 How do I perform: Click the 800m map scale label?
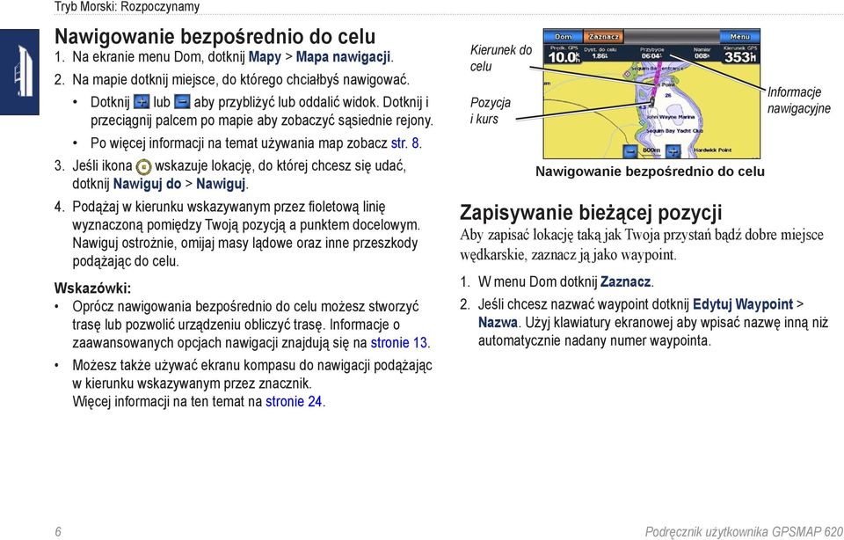(x=651, y=150)
